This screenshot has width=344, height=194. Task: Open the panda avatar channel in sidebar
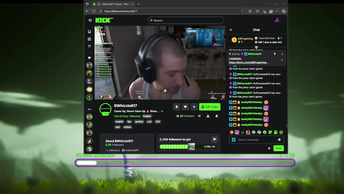tap(89, 149)
